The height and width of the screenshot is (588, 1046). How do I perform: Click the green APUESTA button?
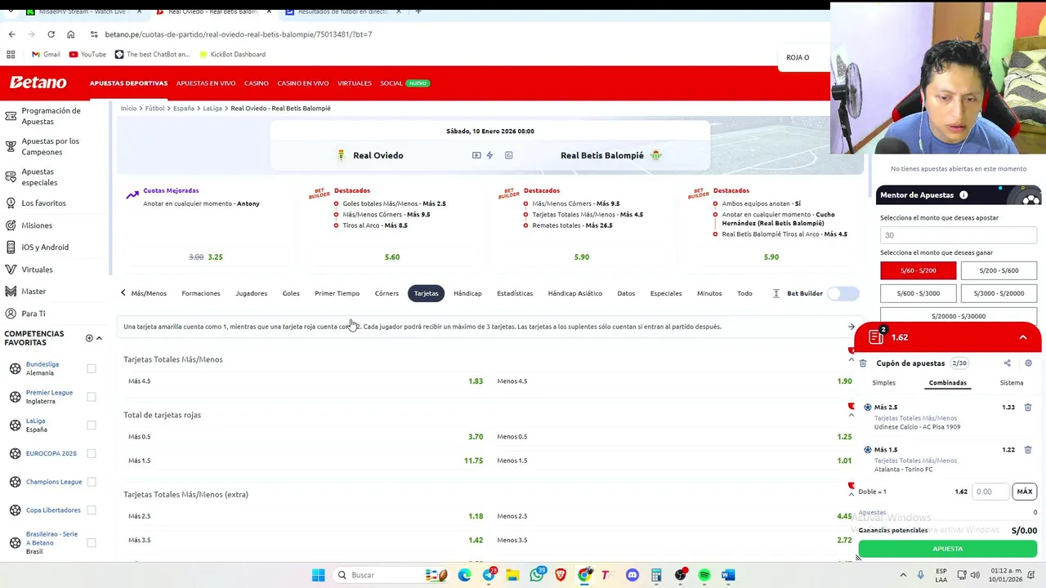coord(947,549)
